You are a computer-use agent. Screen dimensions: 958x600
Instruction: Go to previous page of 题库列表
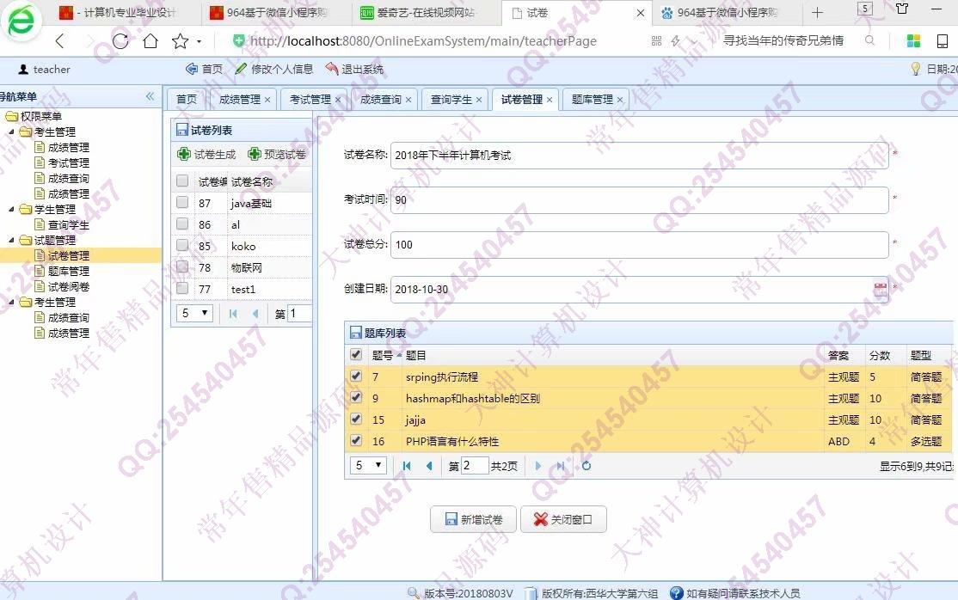point(429,466)
